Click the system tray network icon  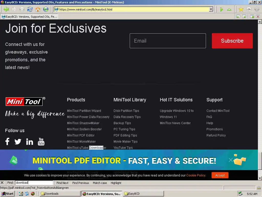(x=240, y=194)
